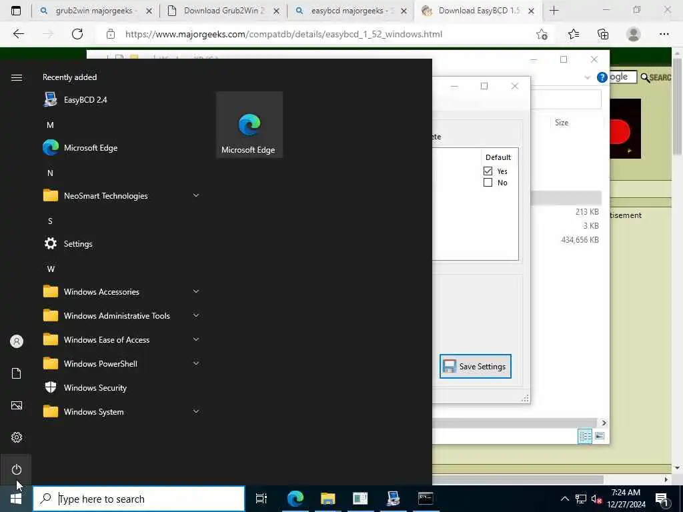
Task: Open the Favorites list icon
Action: click(x=574, y=34)
